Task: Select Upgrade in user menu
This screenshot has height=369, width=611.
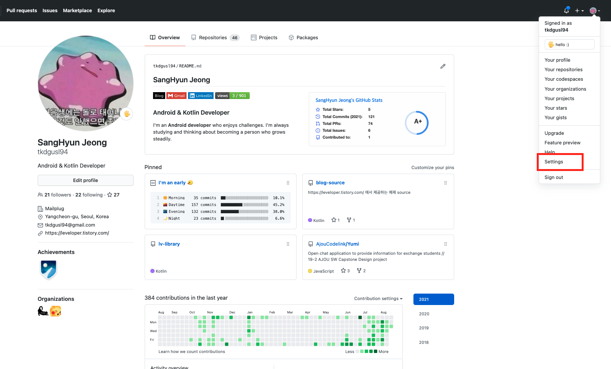Action: [570, 133]
